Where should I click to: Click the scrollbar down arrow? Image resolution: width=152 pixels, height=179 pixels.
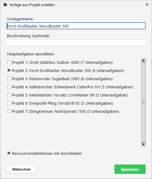click(x=143, y=144)
